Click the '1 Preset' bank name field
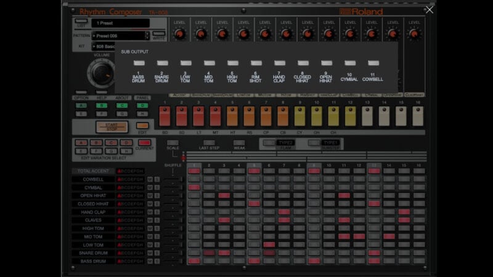The image size is (493, 277). [120, 23]
